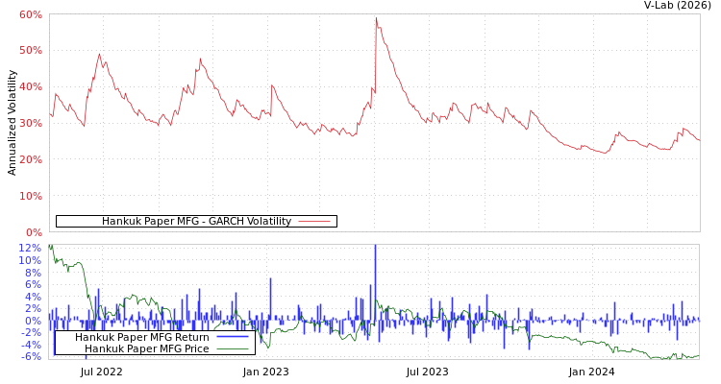Image resolution: width=721 pixels, height=384 pixels.
Task: Click the 50% tick label on volatility axis
Action: tap(30, 50)
